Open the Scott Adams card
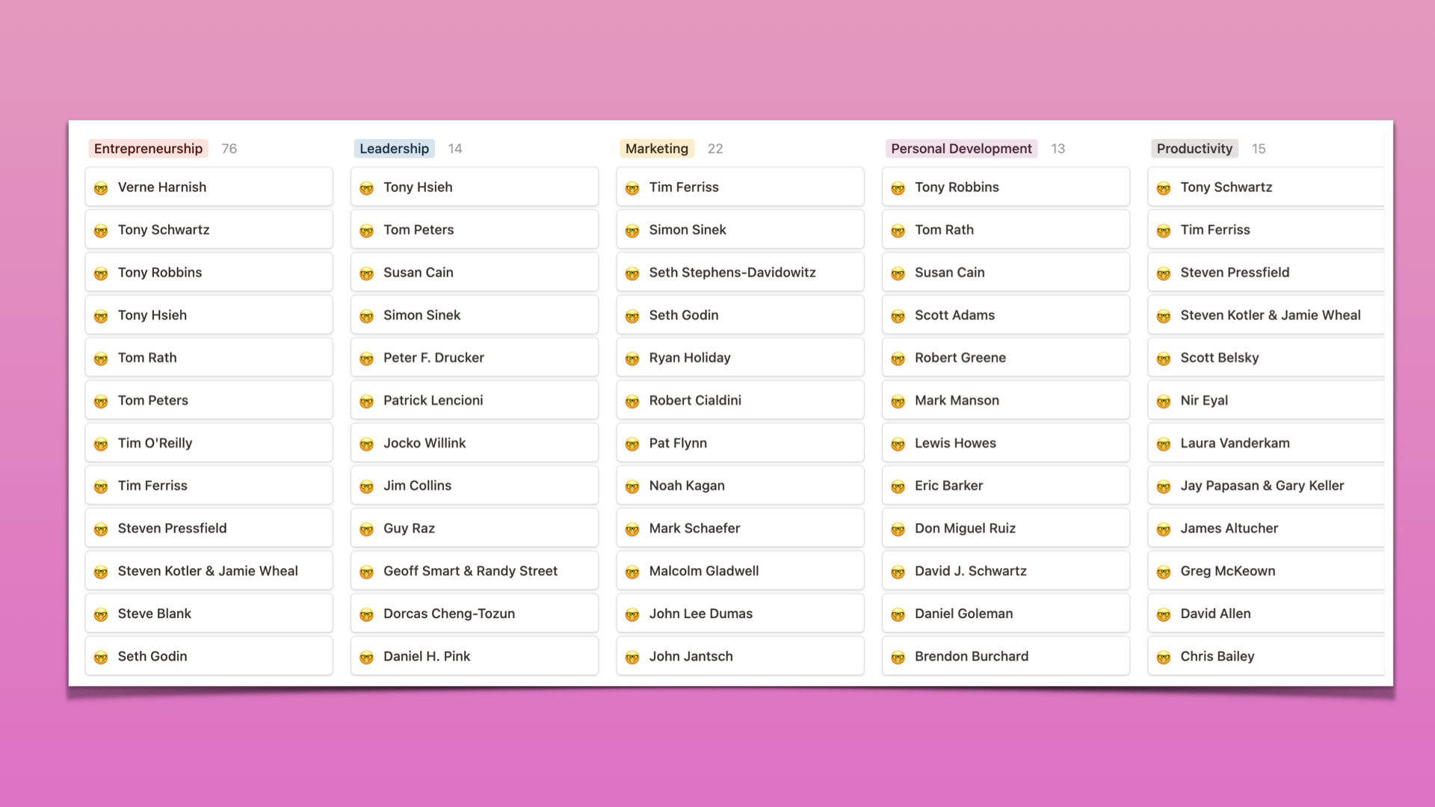The width and height of the screenshot is (1435, 807). [x=1006, y=315]
